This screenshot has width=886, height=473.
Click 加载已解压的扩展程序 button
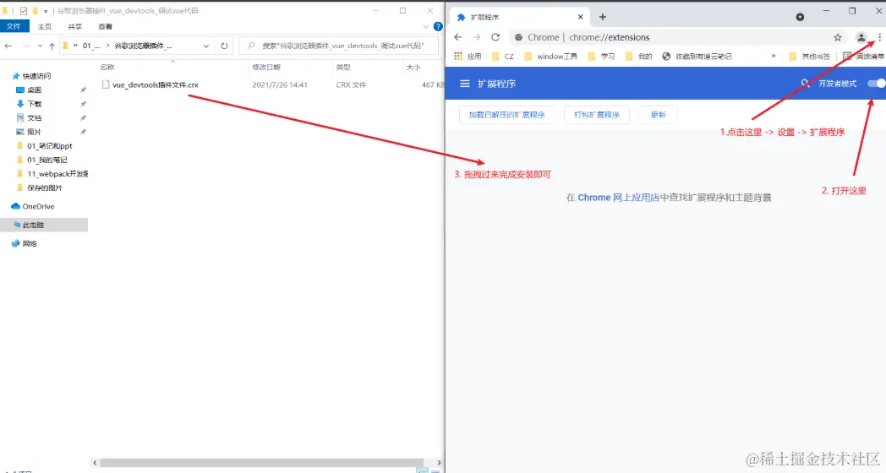click(506, 115)
